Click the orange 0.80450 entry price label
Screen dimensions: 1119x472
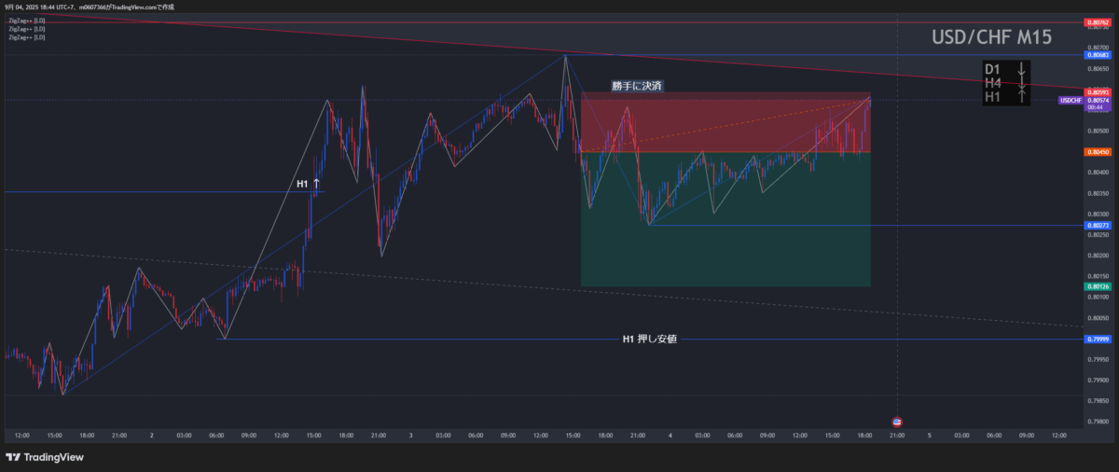pos(1096,152)
